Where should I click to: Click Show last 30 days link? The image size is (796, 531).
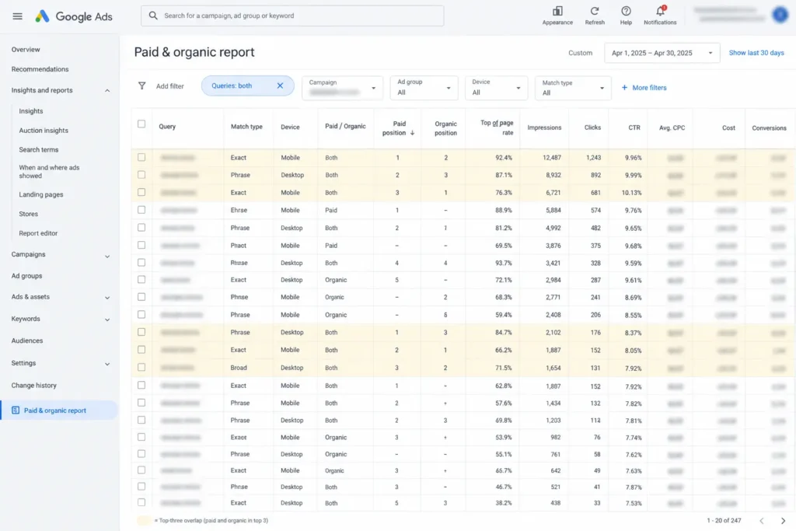pyautogui.click(x=756, y=53)
